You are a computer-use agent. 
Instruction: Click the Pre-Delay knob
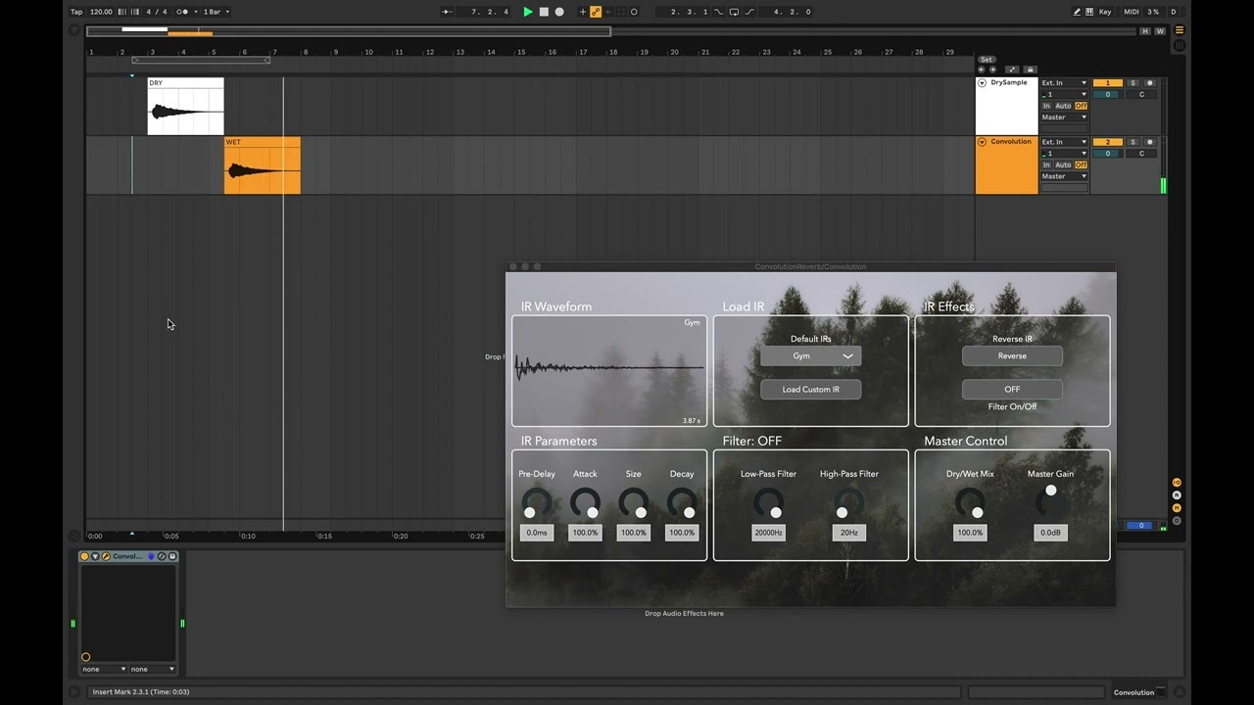click(536, 503)
